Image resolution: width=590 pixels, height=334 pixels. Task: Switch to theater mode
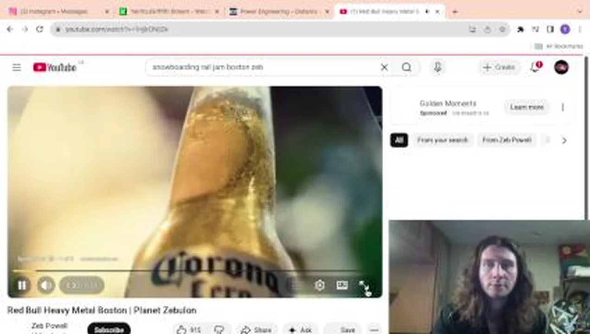[x=342, y=285]
